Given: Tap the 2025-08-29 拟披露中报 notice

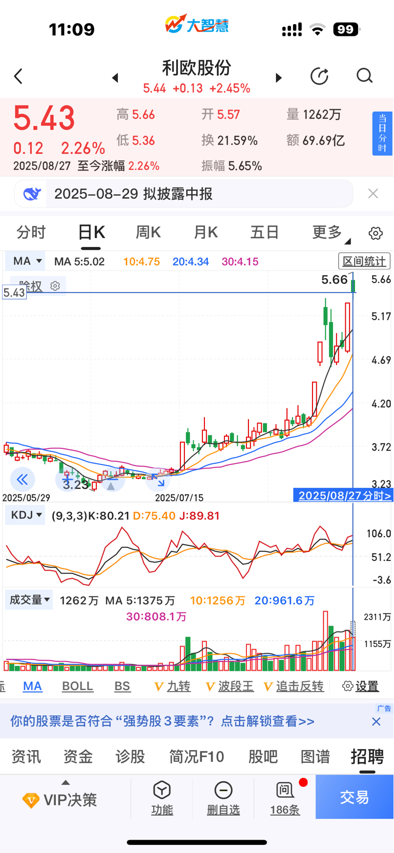Looking at the screenshot, I should [x=183, y=194].
